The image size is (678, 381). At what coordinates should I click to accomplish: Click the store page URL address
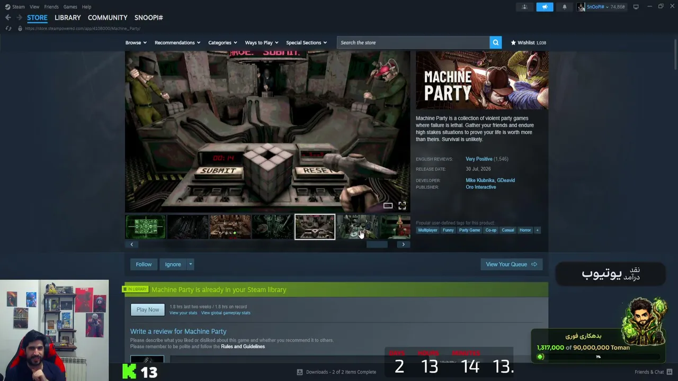[x=83, y=29]
